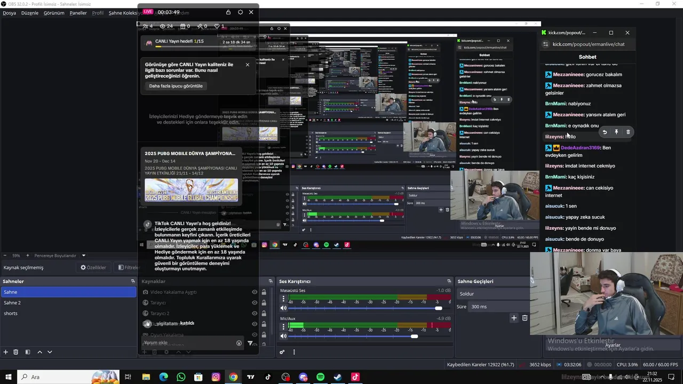This screenshot has width=683, height=384.
Task: Click the site info icon in the kick address bar
Action: click(x=544, y=44)
